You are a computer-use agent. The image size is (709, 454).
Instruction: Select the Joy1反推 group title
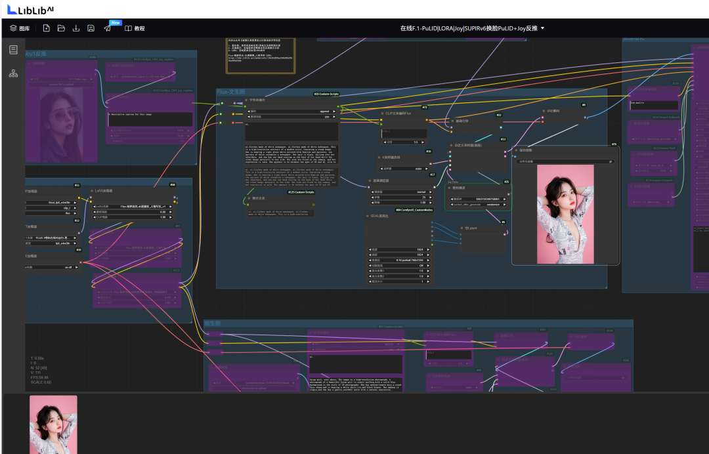point(35,54)
